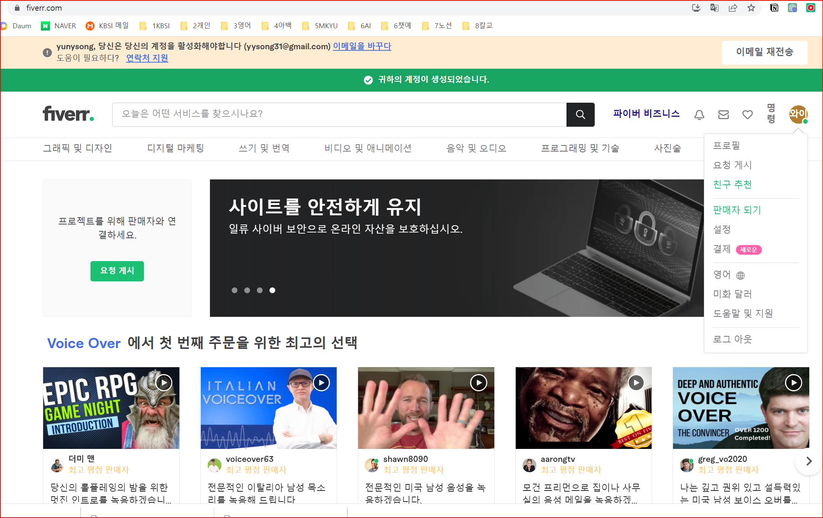
Task: Click the install app icon in address bar
Action: tap(696, 8)
